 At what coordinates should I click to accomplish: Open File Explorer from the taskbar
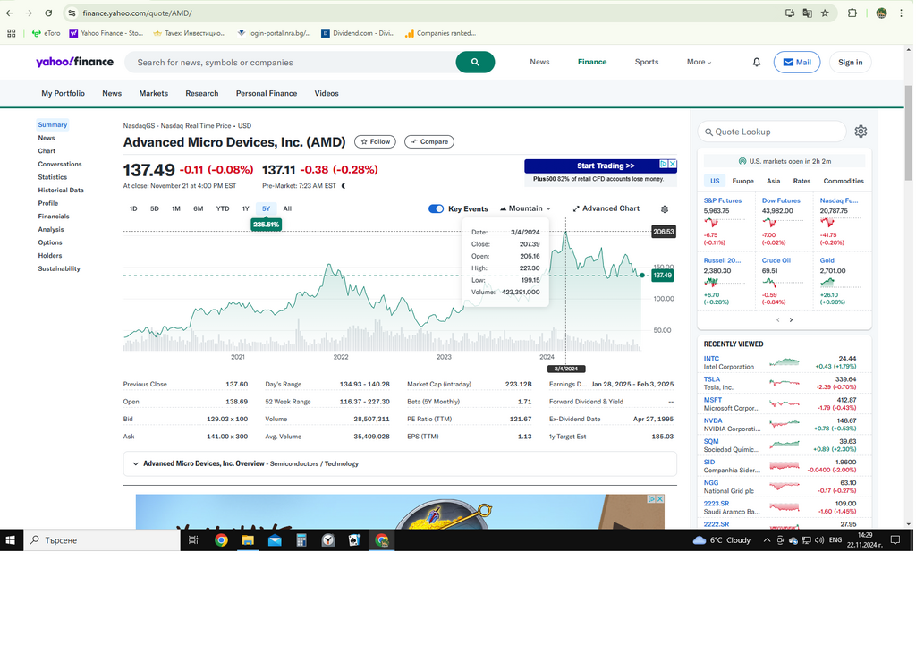click(x=248, y=540)
